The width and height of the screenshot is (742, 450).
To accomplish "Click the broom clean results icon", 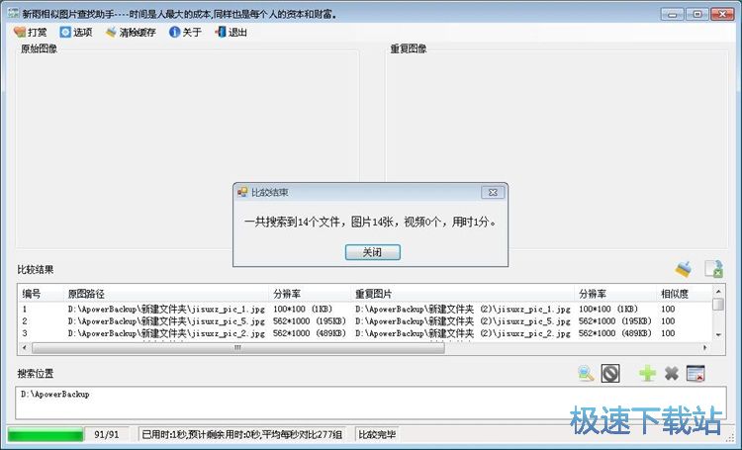I will click(684, 269).
